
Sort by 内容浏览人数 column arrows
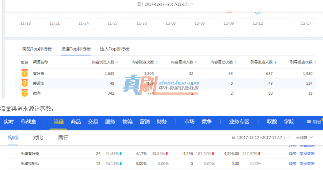[117, 62]
